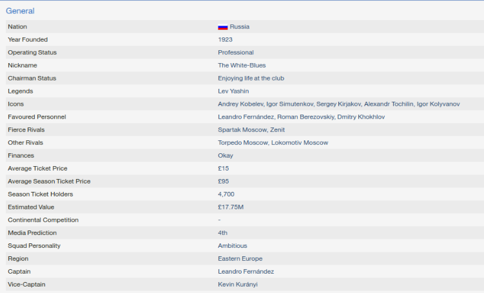This screenshot has height=293, width=484.
Task: Click Leandro Fernández in the Captain row
Action: click(246, 272)
